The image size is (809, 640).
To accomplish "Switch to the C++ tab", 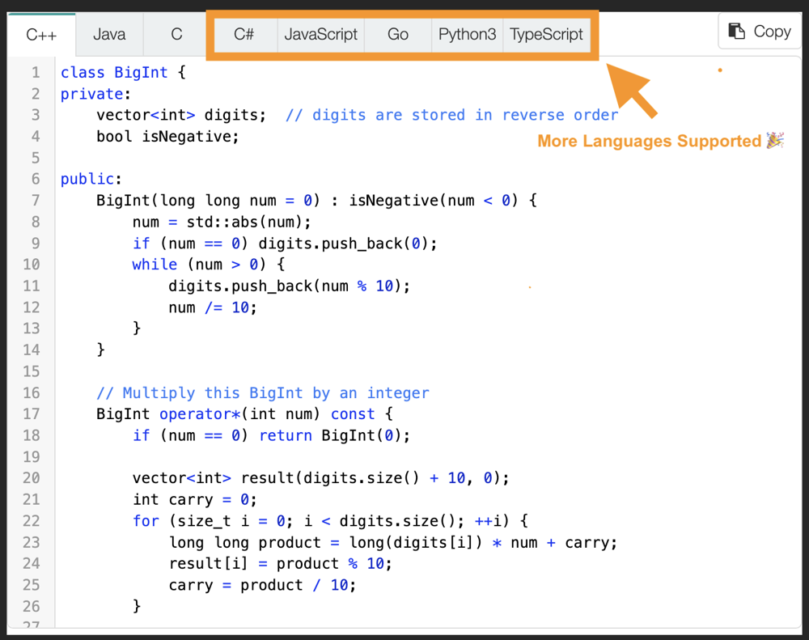I will (x=41, y=35).
